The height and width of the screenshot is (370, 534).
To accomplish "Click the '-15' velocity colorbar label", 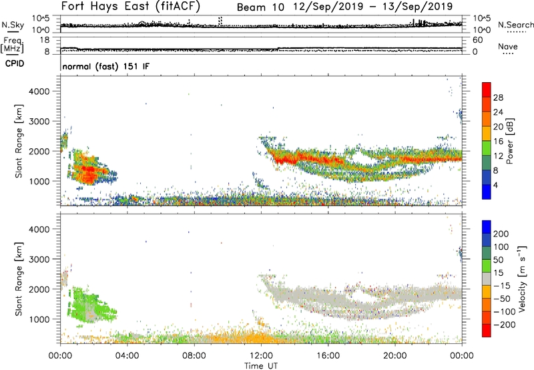I will [502, 285].
